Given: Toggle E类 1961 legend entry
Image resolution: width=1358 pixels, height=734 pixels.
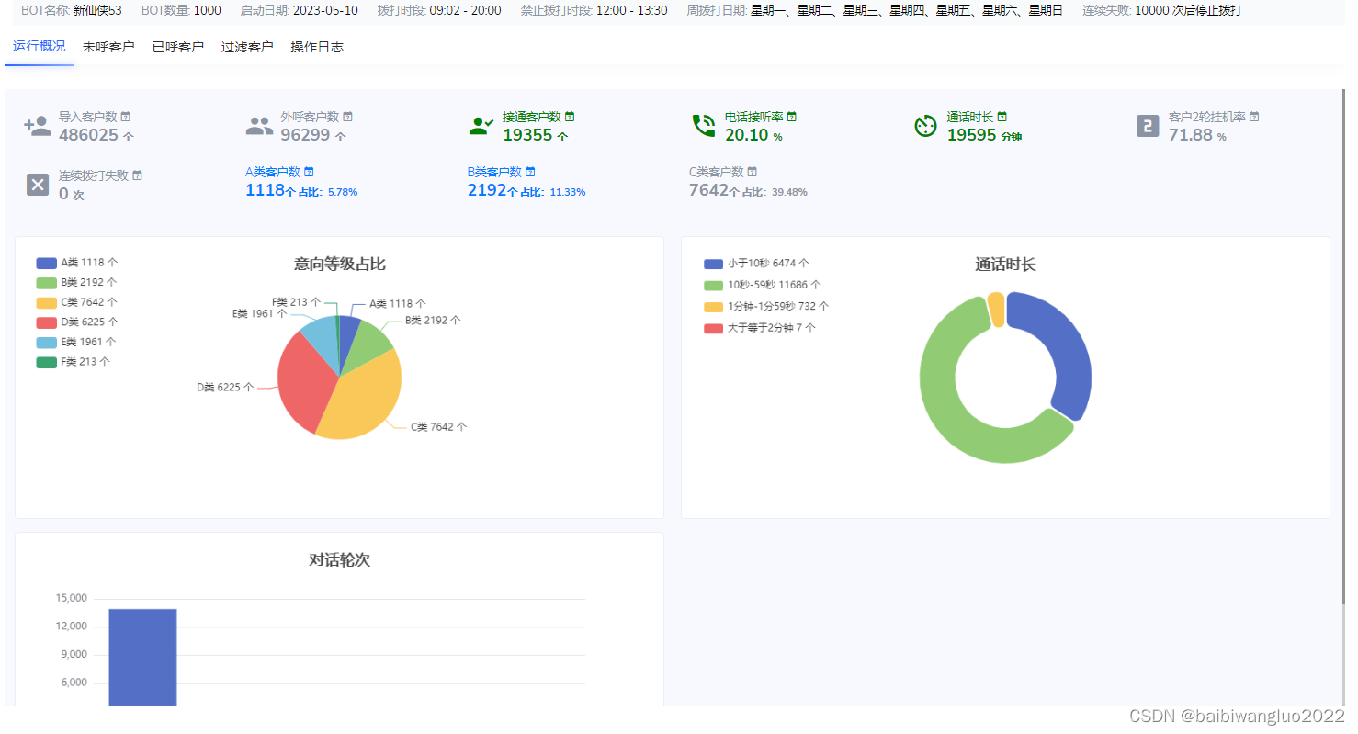Looking at the screenshot, I should click(x=77, y=342).
